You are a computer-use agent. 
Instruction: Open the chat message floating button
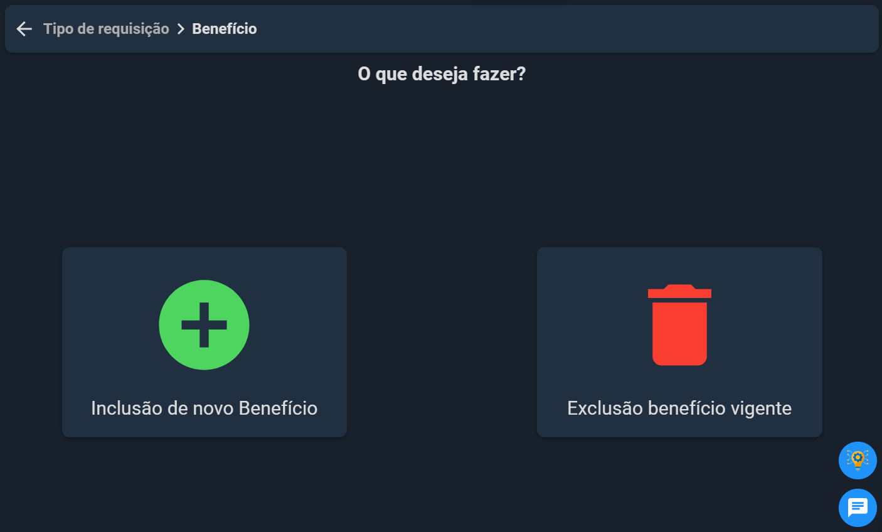858,508
